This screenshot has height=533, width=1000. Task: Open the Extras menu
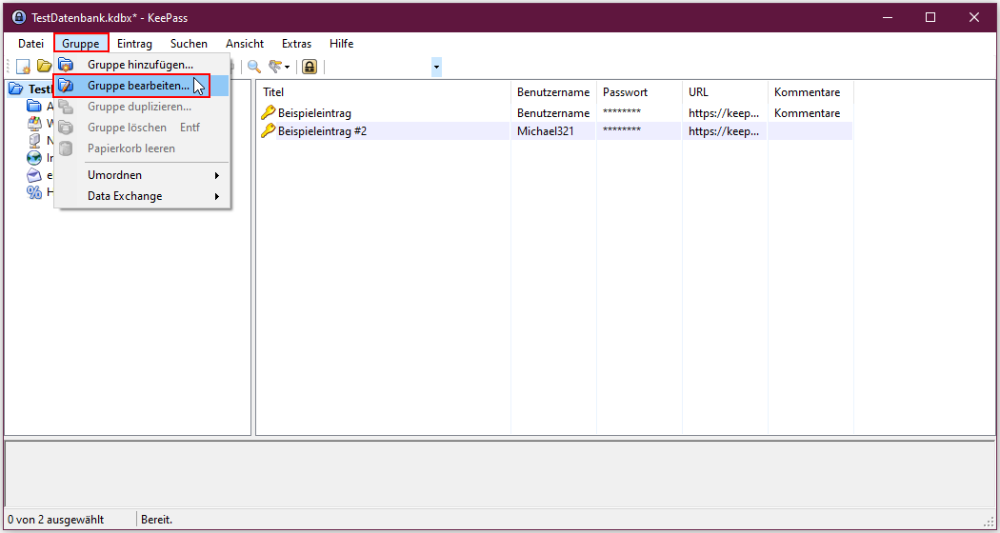296,44
